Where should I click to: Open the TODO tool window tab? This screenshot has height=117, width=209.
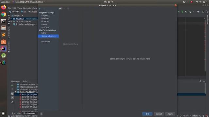pos(16,113)
